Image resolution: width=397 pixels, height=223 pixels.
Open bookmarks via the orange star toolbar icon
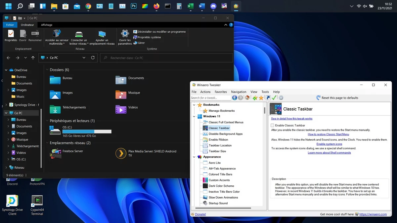(x=261, y=98)
